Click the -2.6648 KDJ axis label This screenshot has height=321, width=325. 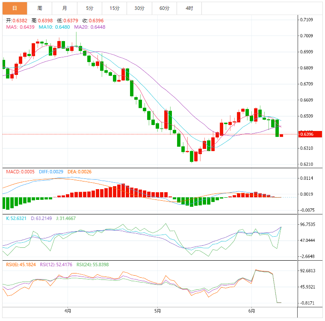307,256
